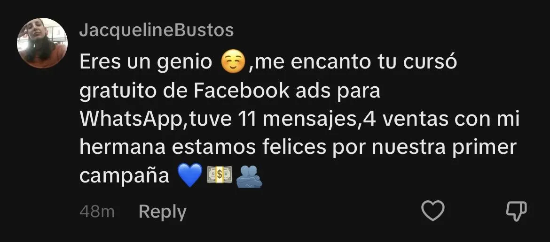
Task: Open JacquelineBustos username profile link
Action: 157,30
